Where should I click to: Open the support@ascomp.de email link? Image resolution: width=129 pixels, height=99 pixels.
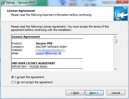click(x=48, y=53)
